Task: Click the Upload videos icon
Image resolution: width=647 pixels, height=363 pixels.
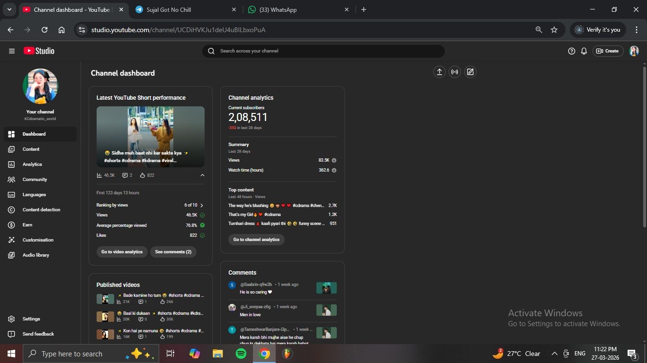Action: point(440,72)
